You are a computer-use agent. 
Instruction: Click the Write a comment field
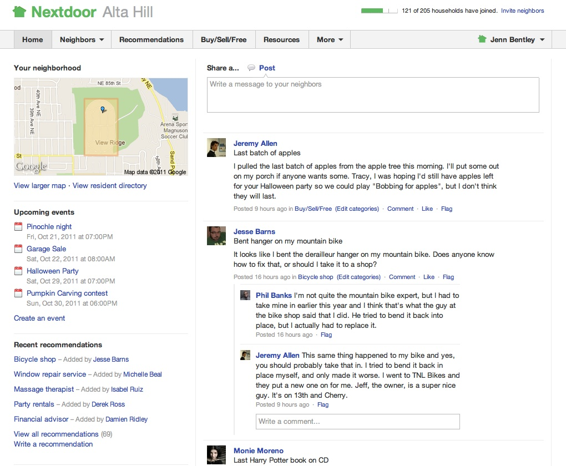tap(357, 422)
